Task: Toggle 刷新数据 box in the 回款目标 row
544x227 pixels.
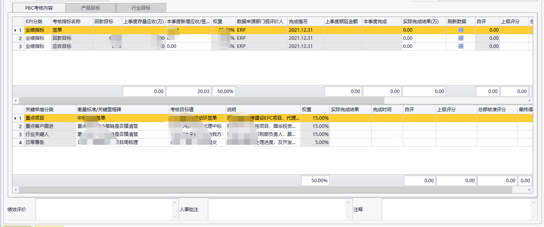Action: pos(461,38)
